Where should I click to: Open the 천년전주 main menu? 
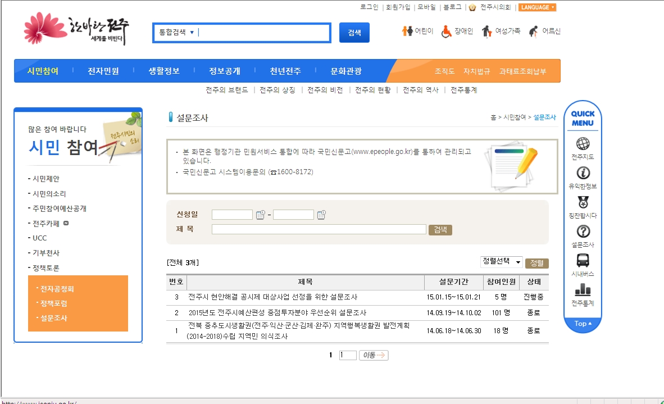[x=285, y=71]
